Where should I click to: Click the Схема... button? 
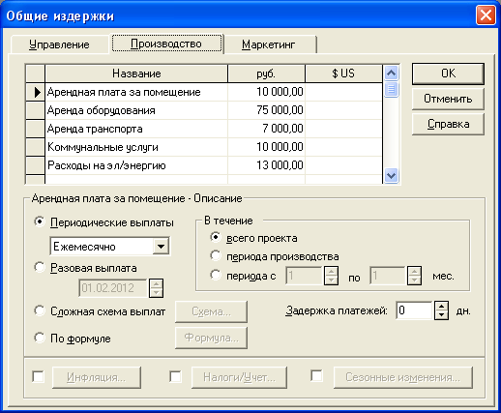(211, 311)
